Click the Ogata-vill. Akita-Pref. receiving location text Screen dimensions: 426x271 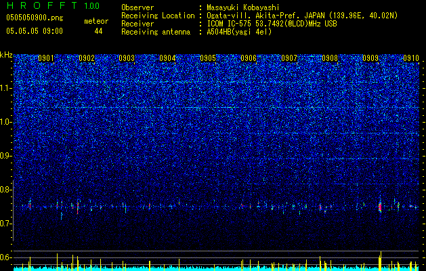(302, 16)
